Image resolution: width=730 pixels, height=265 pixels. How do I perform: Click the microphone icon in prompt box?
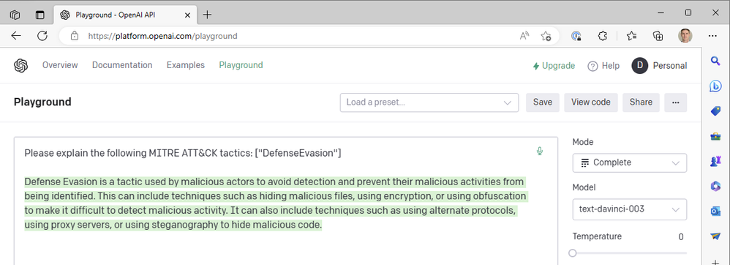pyautogui.click(x=540, y=151)
